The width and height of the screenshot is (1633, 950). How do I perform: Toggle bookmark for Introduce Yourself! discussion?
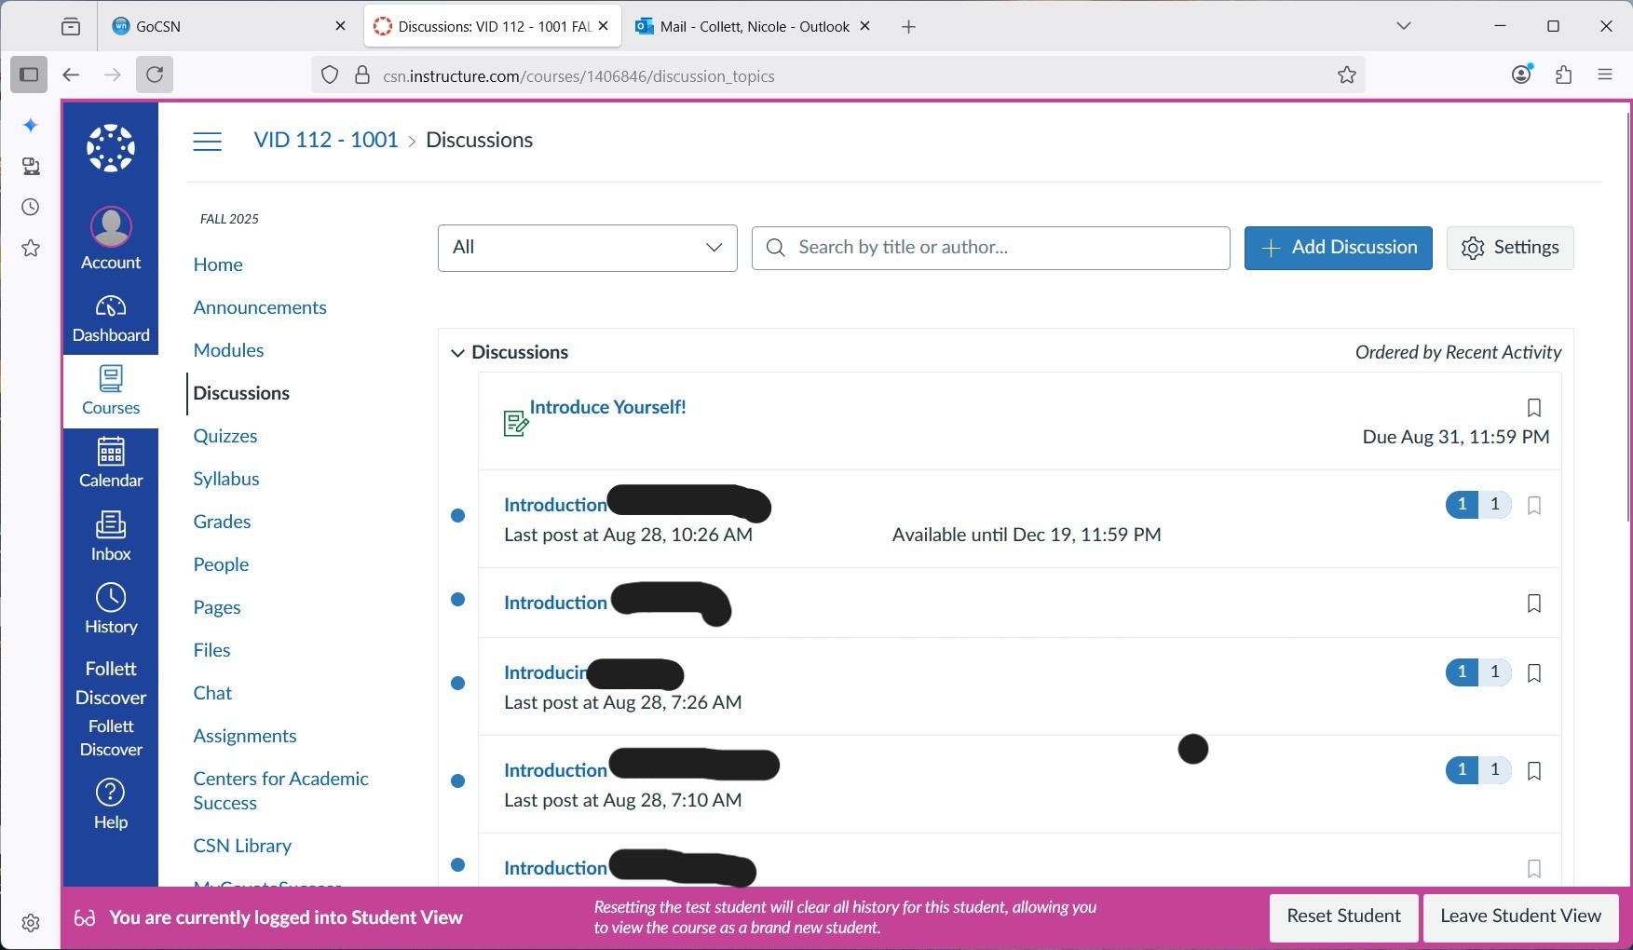click(1534, 407)
